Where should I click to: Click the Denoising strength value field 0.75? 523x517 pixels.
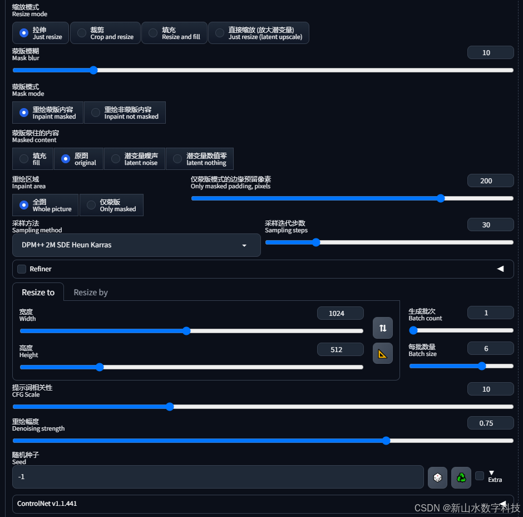click(x=490, y=423)
